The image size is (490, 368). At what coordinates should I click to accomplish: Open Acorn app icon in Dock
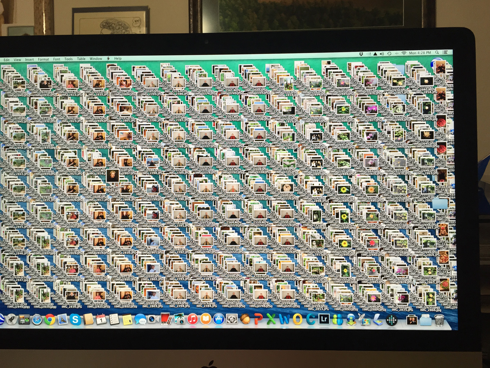(245, 319)
